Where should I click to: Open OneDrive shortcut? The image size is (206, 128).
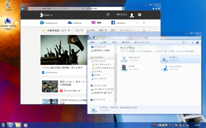click(x=74, y=23)
